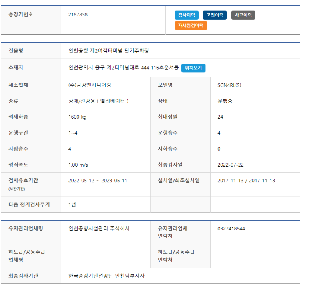Select the 검사유효기간 label
The image size is (309, 288).
pos(23,180)
